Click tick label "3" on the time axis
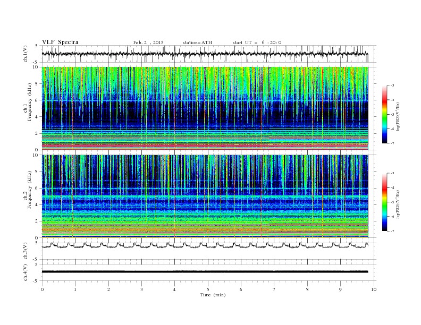Image resolution: width=421 pixels, height=325 pixels. point(141,289)
